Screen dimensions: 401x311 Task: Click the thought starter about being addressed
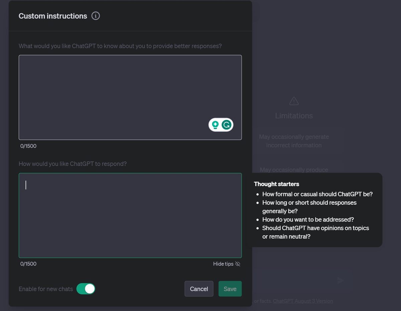tap(307, 219)
